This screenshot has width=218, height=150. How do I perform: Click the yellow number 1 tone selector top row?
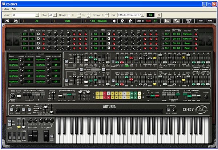(97, 93)
